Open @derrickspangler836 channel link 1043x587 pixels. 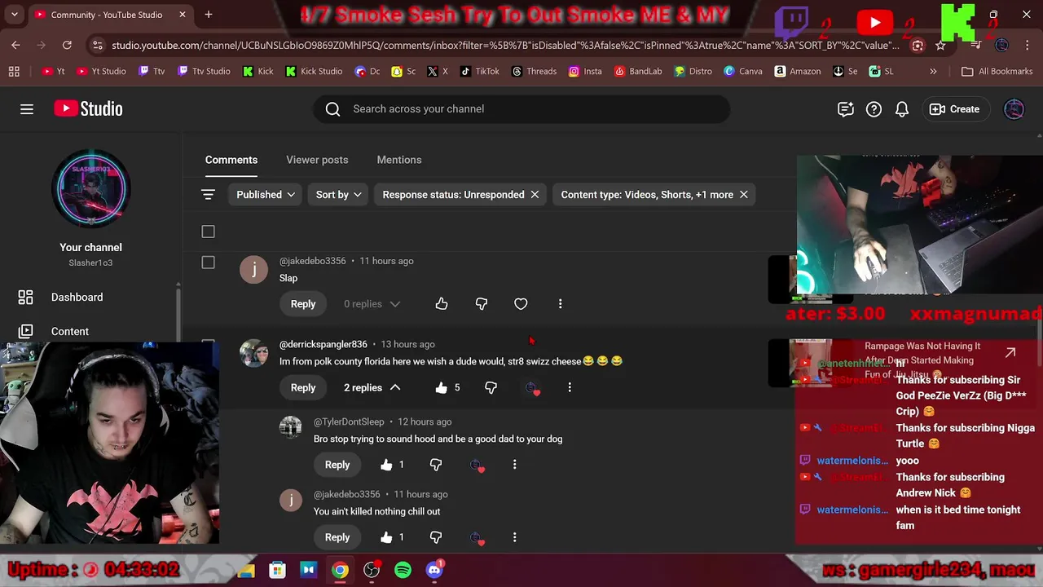click(x=323, y=344)
